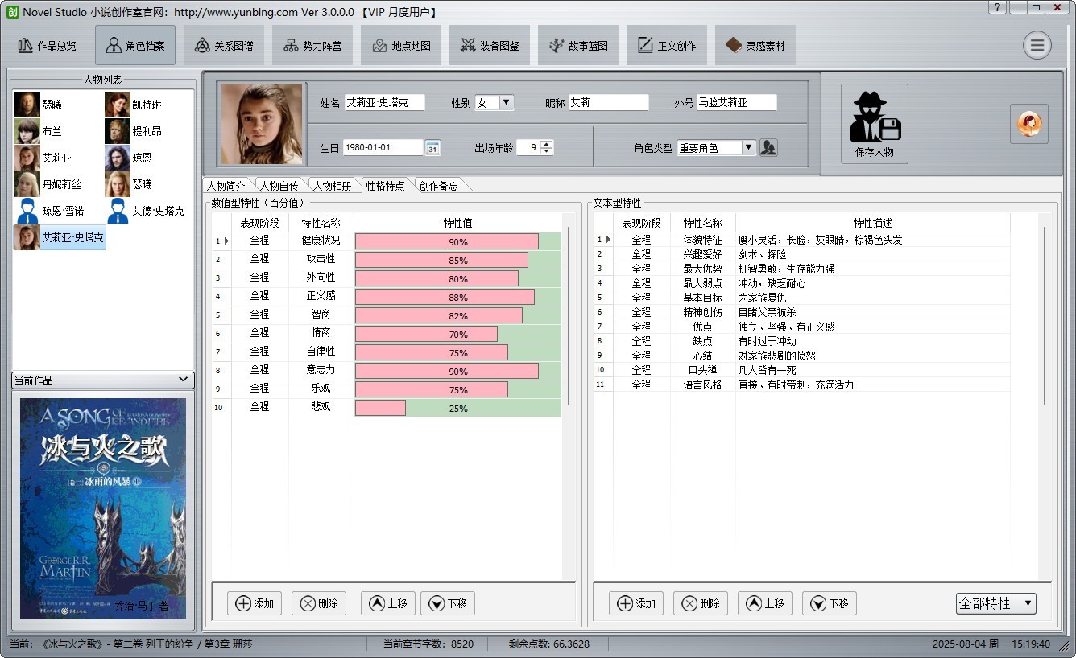The width and height of the screenshot is (1076, 658).
Task: Click the character type manager icon
Action: pyautogui.click(x=768, y=148)
